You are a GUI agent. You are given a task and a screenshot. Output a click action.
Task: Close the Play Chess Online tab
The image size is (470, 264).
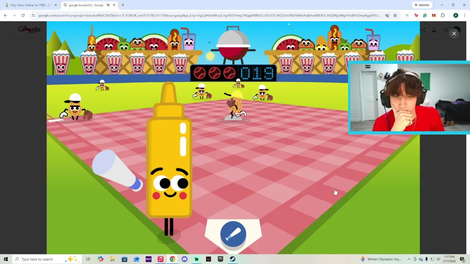[x=56, y=5]
